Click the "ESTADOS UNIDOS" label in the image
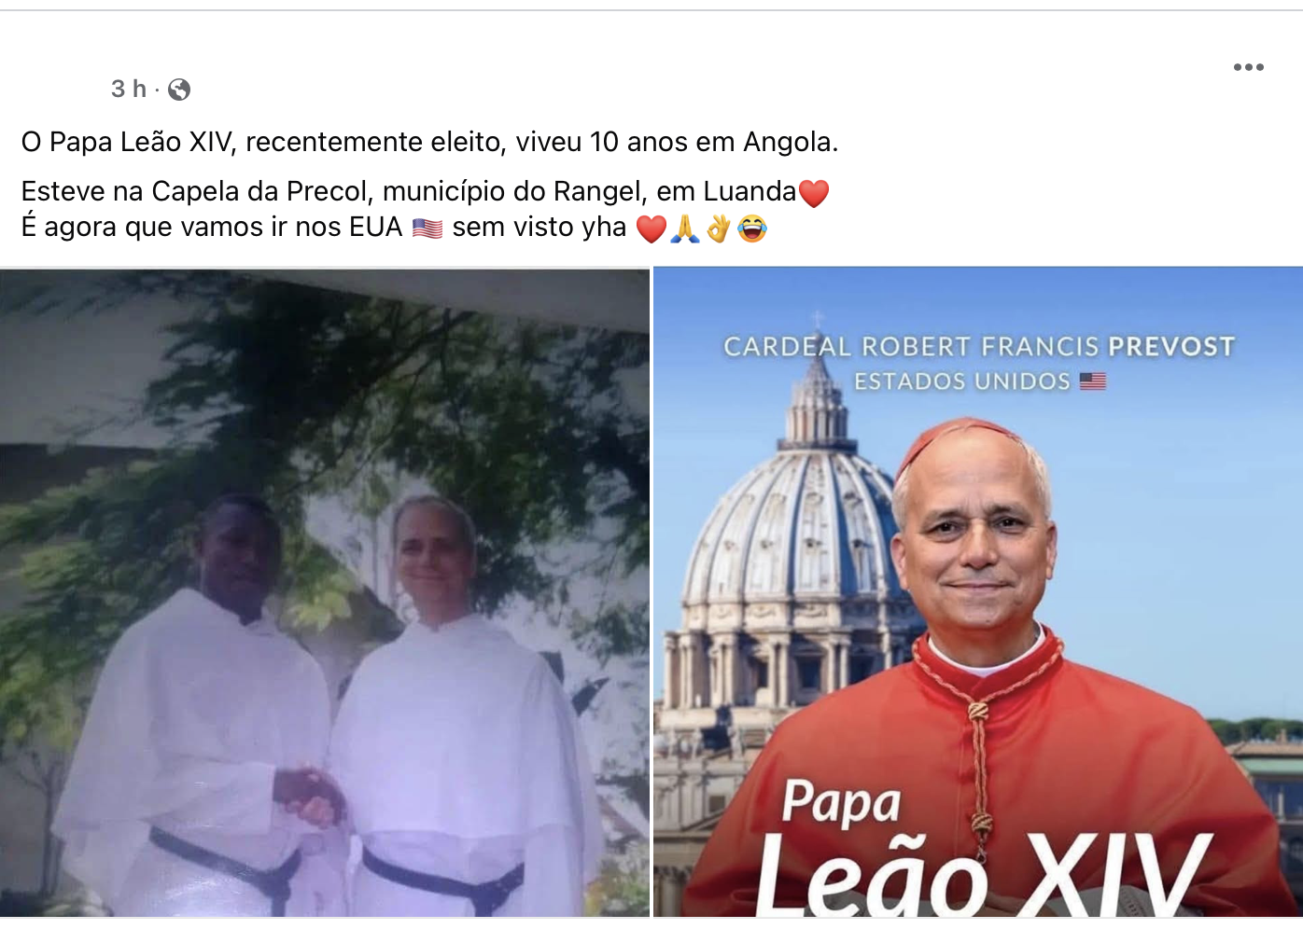Viewport: 1303px width, 929px height. (x=962, y=381)
